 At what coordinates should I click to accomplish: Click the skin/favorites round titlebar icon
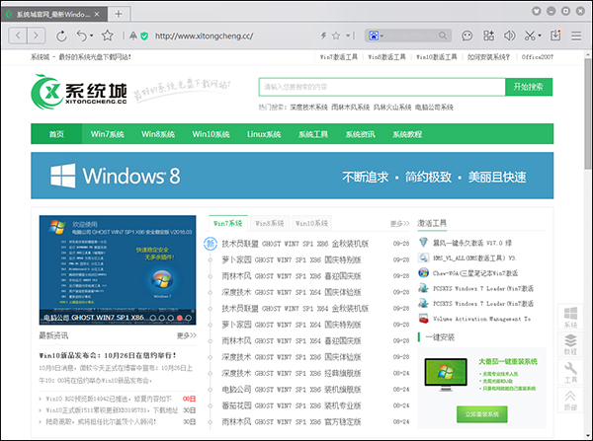coord(537,11)
